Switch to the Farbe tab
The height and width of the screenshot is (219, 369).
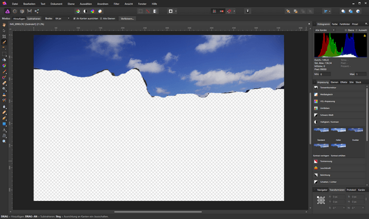tap(334, 24)
